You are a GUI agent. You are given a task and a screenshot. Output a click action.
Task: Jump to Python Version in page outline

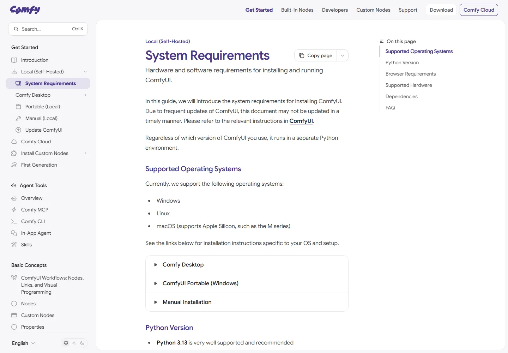[x=402, y=62]
